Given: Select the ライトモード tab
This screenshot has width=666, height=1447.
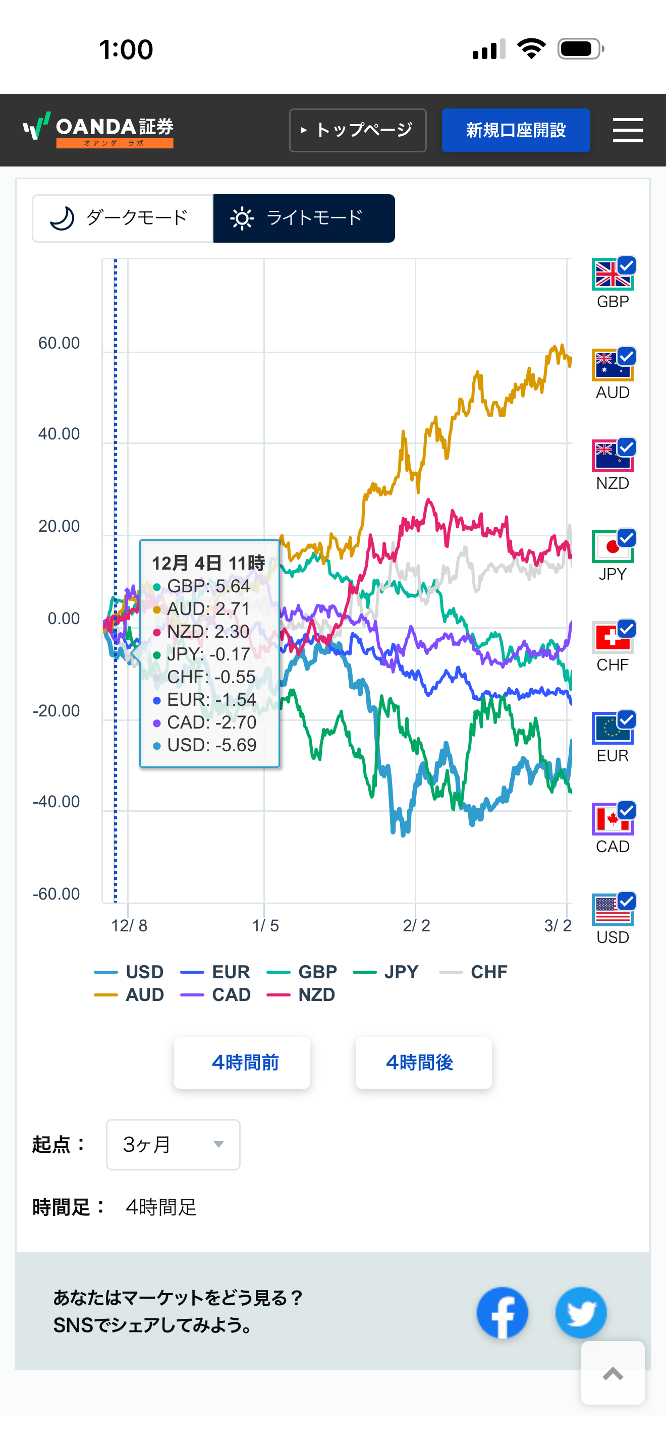Looking at the screenshot, I should [x=304, y=218].
